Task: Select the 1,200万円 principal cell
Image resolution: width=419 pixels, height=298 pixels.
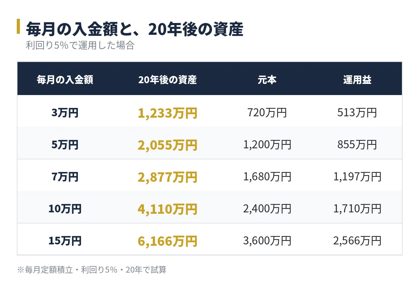Action: [x=267, y=145]
